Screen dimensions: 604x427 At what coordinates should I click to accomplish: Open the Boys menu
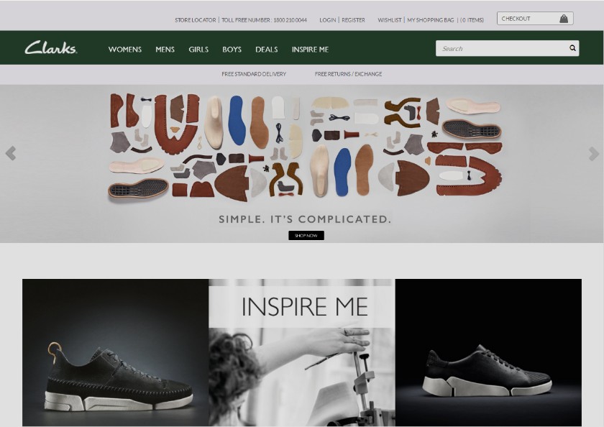click(x=232, y=50)
